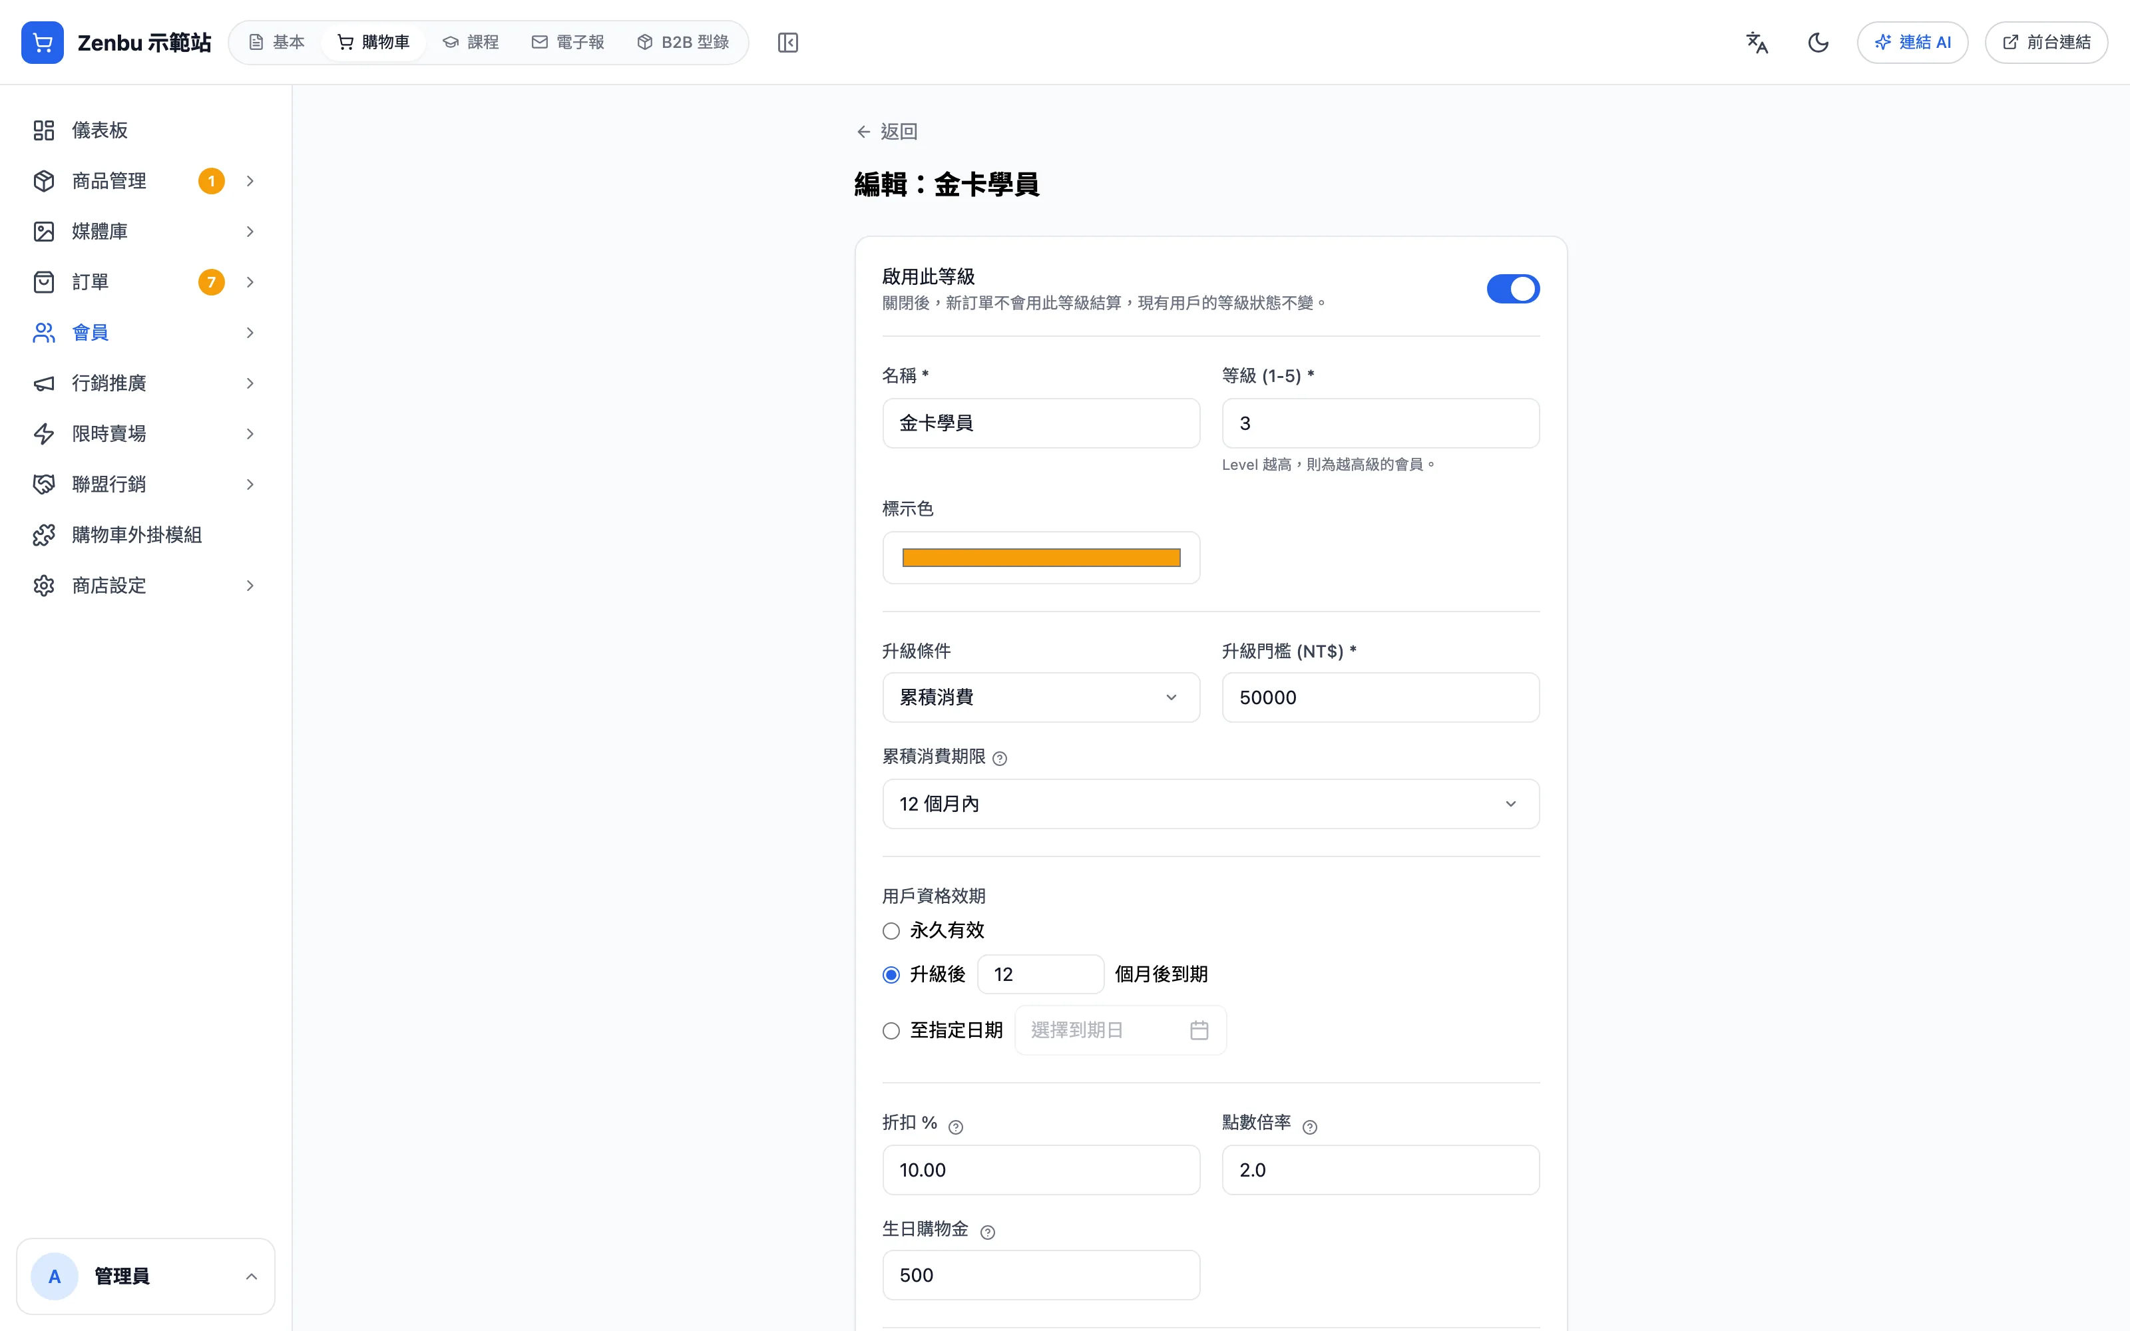2130x1331 pixels.
Task: Go back via 返回 link
Action: click(887, 131)
